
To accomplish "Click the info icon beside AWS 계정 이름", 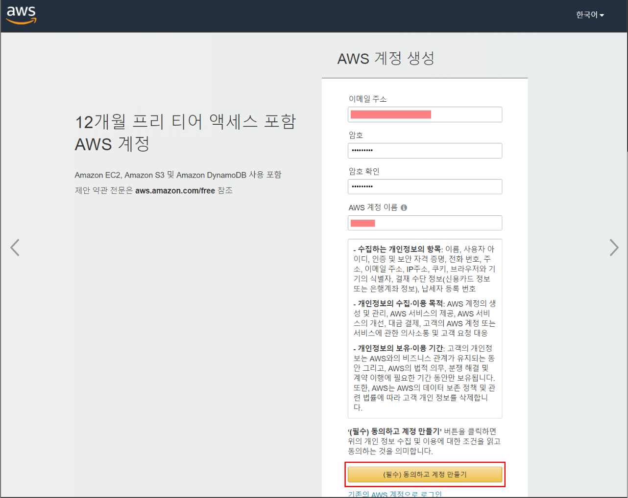I will coord(404,207).
